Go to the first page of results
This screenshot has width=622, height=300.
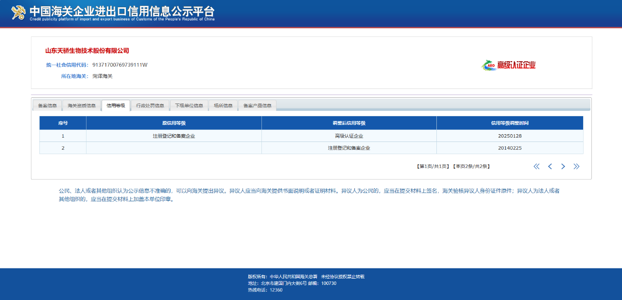(536, 166)
